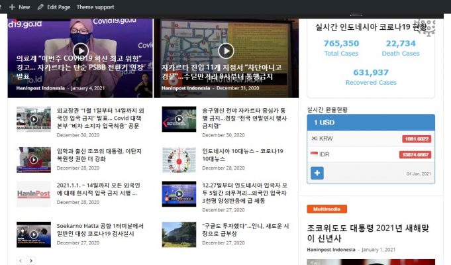Open 인도네시아 10대뉴스 article link
Image resolution: width=451 pixels, height=265 pixels.
coord(242,155)
